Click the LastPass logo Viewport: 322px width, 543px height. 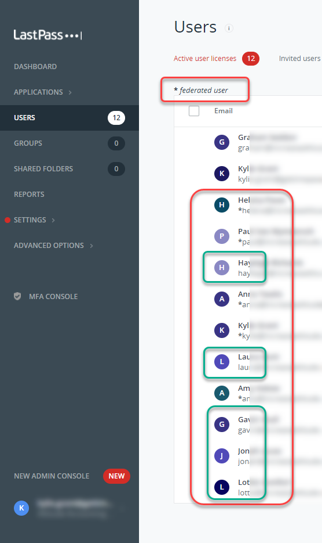pyautogui.click(x=47, y=35)
